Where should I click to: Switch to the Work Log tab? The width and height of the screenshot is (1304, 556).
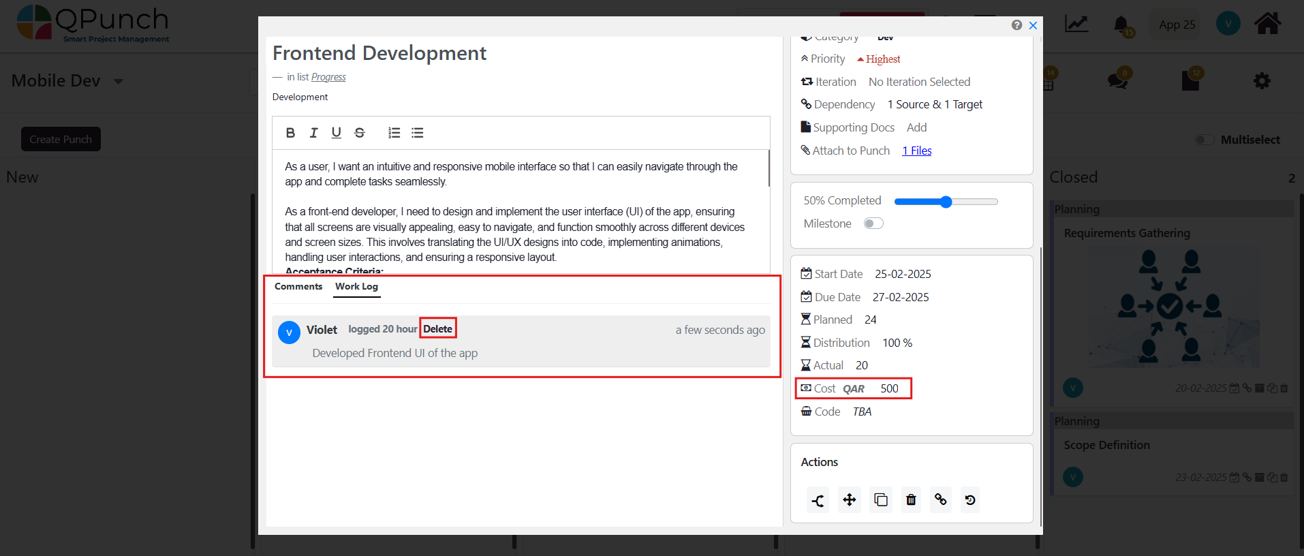tap(356, 287)
